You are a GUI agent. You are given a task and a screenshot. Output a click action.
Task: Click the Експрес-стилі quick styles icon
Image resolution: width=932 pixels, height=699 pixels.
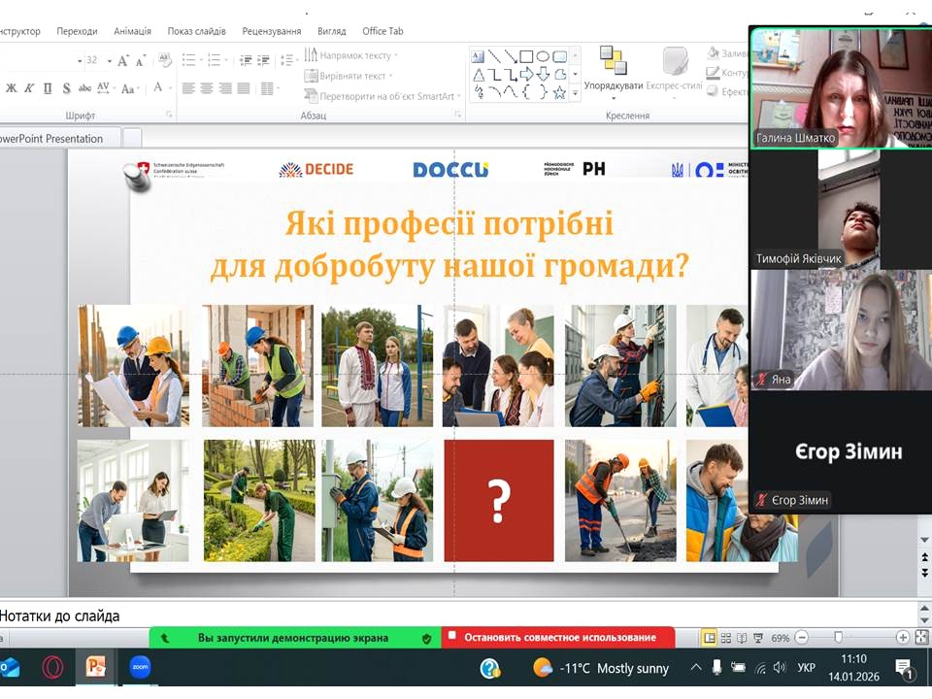(675, 61)
